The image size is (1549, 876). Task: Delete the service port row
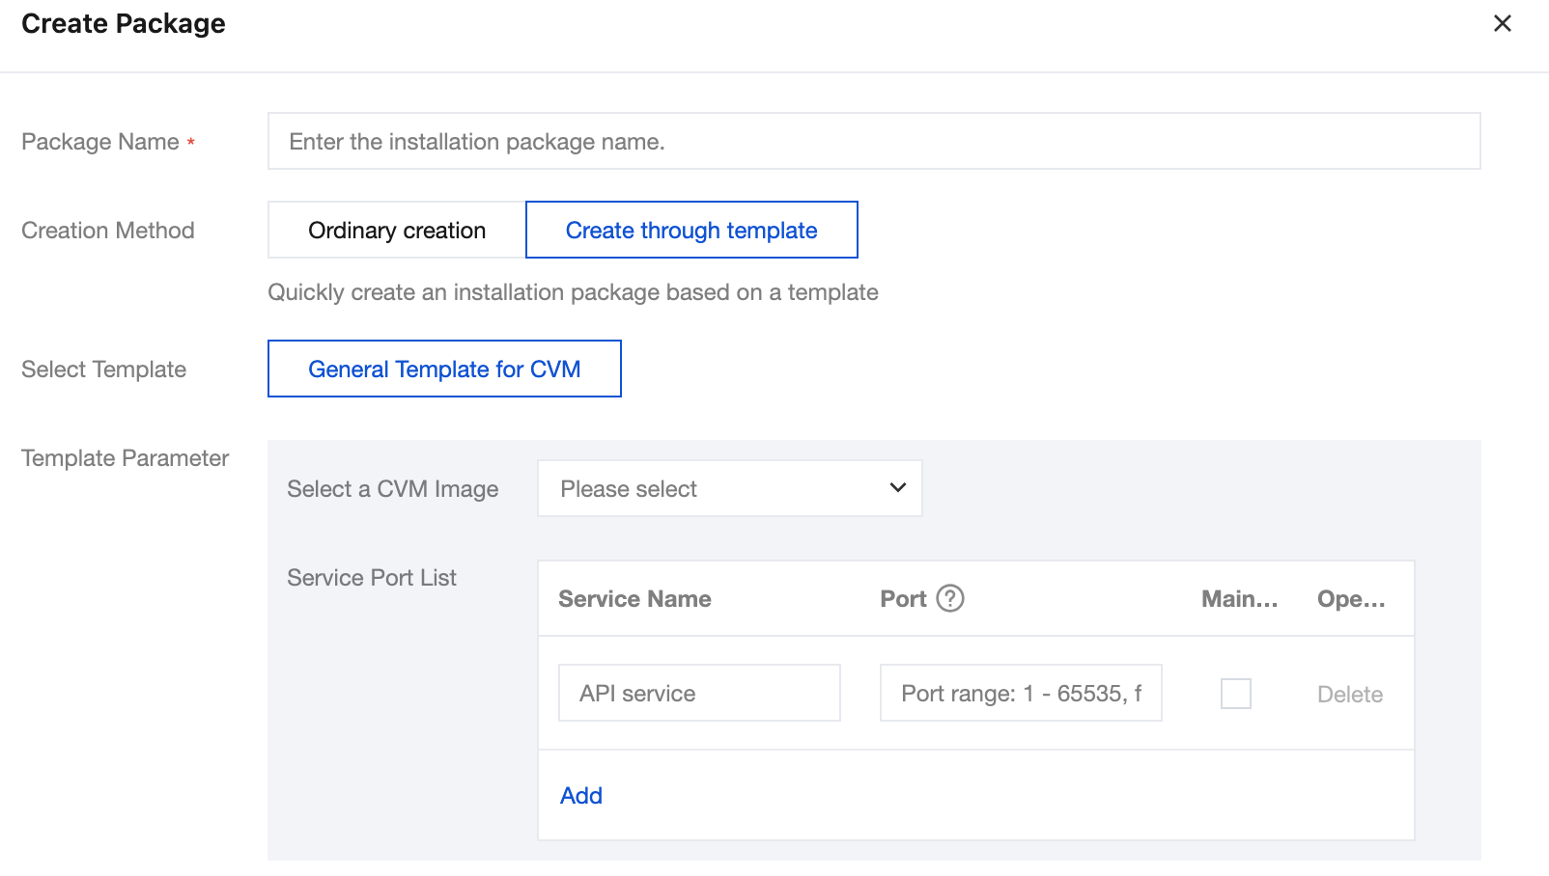pos(1349,695)
